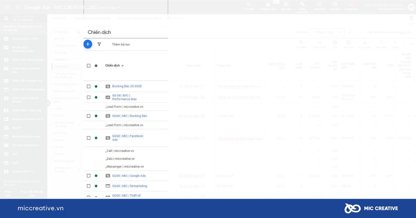This screenshot has width=416, height=218.
Task: Open top bar Tìm kiếm search icon
Action: point(249,4)
